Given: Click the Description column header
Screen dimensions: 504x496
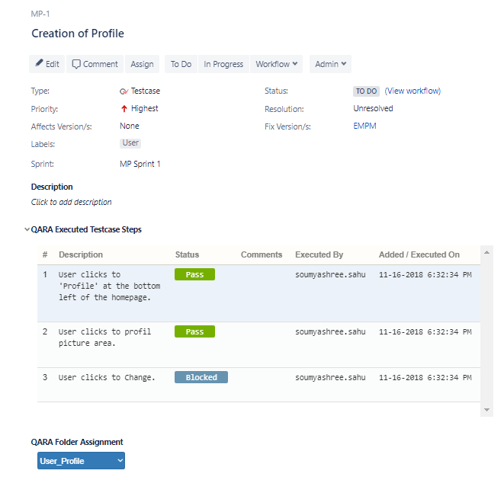Looking at the screenshot, I should [81, 254].
